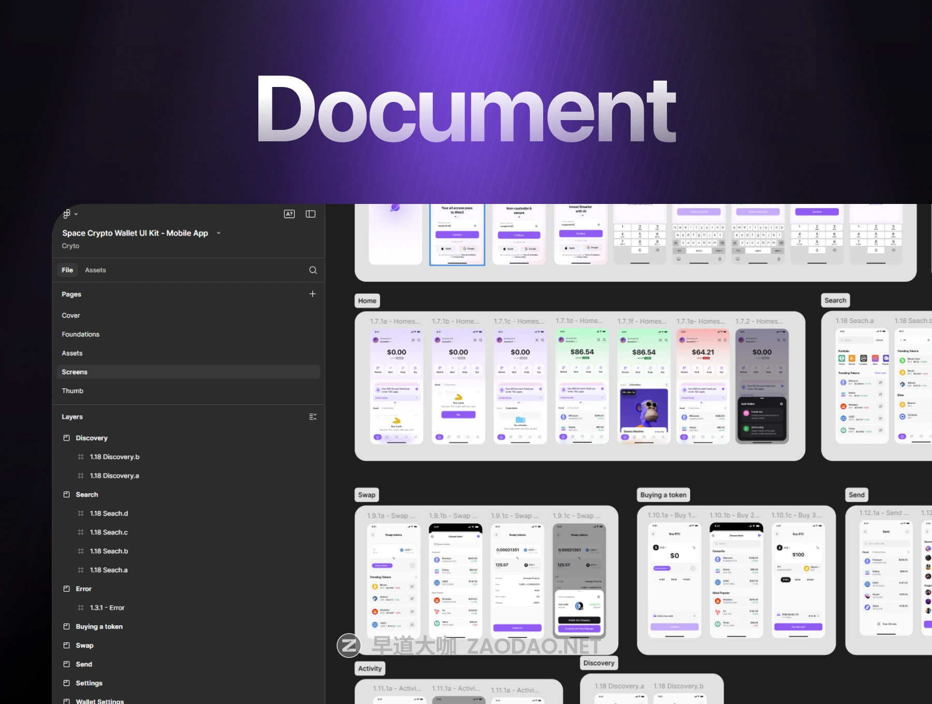Screen dimensions: 932x704
Task: Select the 1.3.1 - Error layer
Action: click(107, 608)
